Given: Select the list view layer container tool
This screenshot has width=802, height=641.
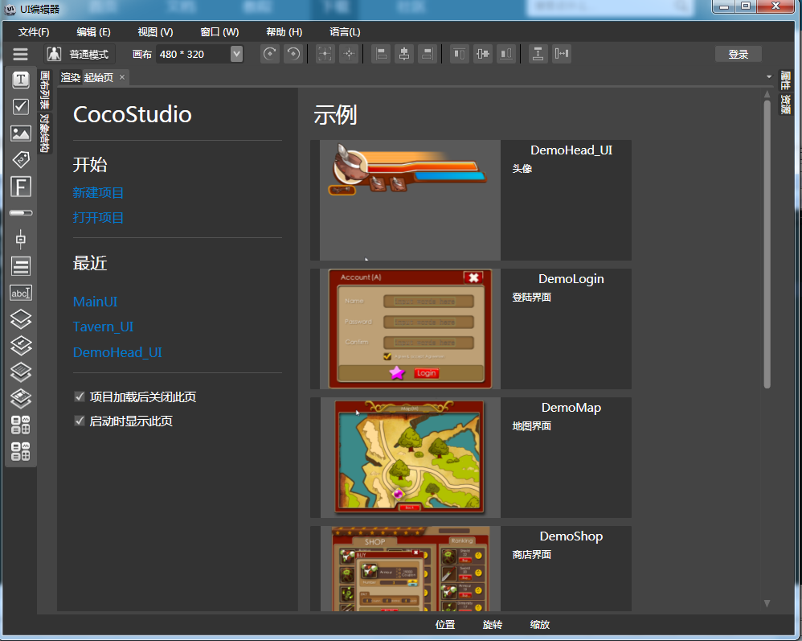Looking at the screenshot, I should 20,372.
